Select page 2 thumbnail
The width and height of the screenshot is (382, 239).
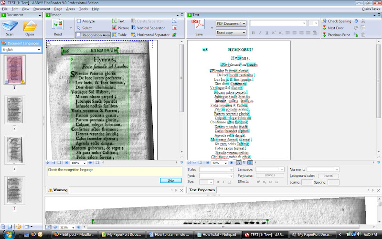pos(14,111)
